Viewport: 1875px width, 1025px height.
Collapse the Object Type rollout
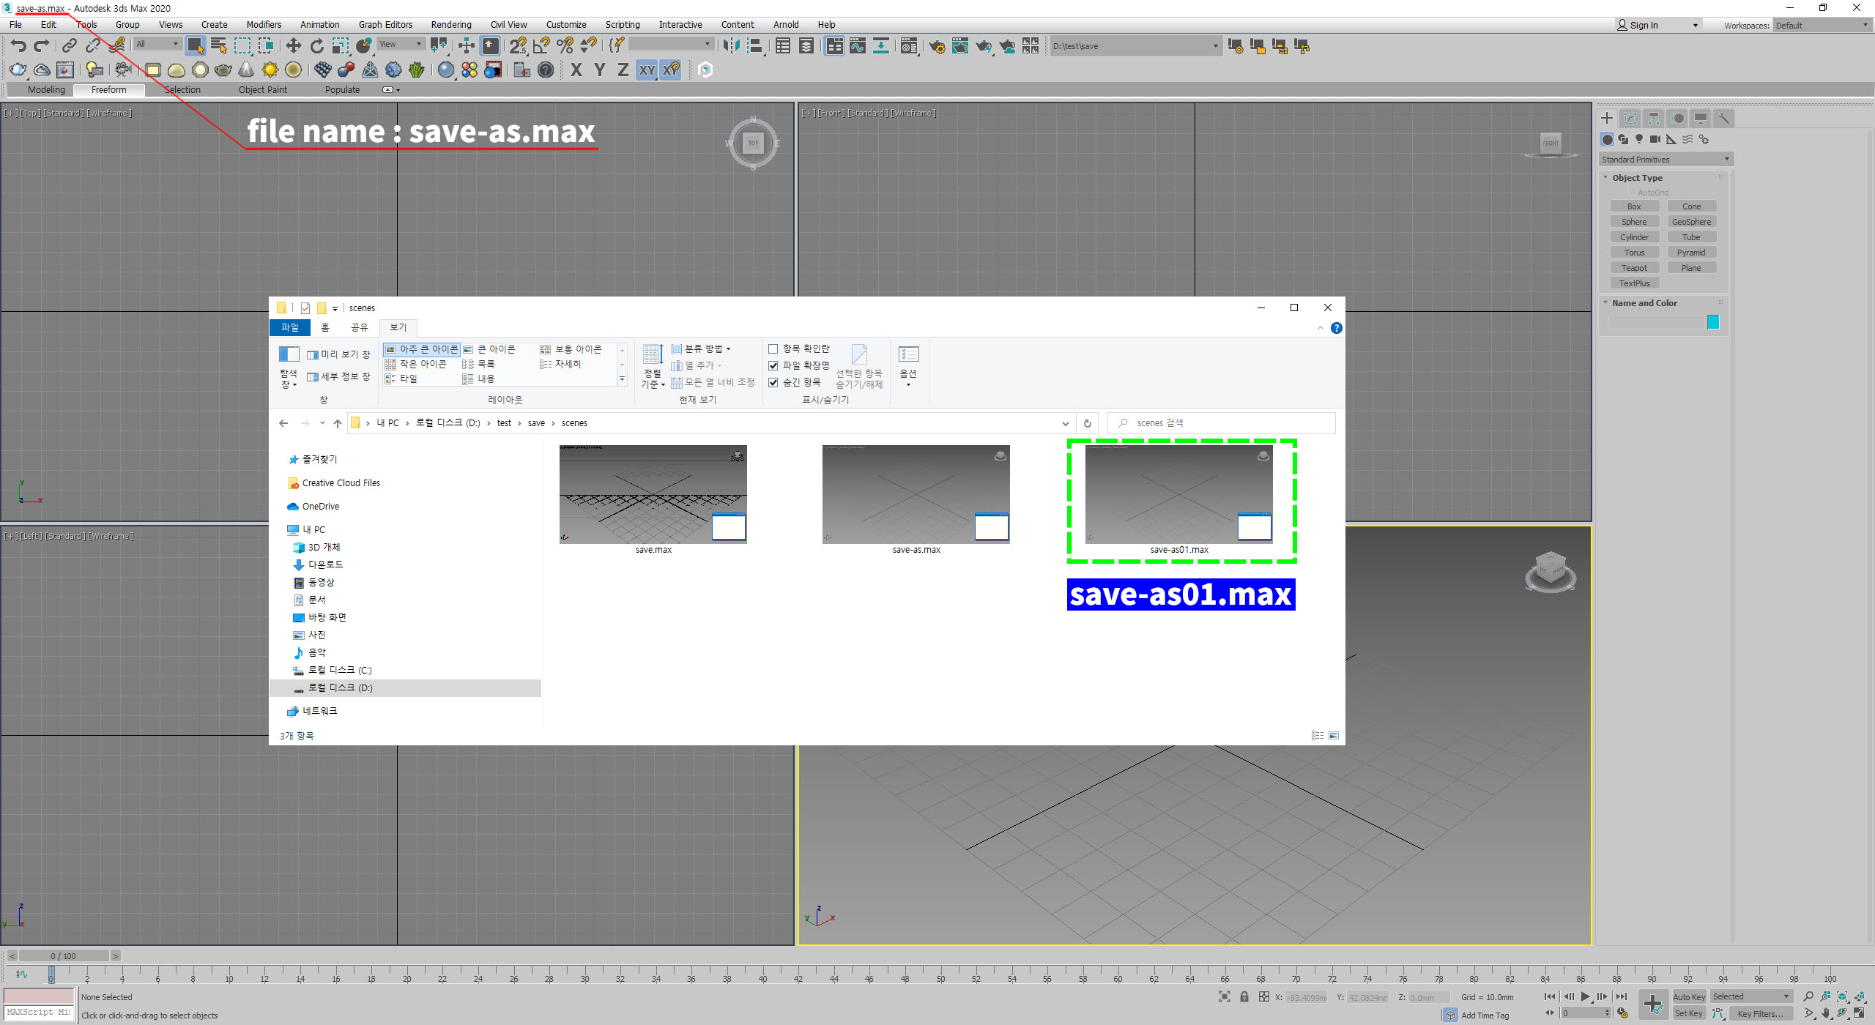pos(1637,178)
